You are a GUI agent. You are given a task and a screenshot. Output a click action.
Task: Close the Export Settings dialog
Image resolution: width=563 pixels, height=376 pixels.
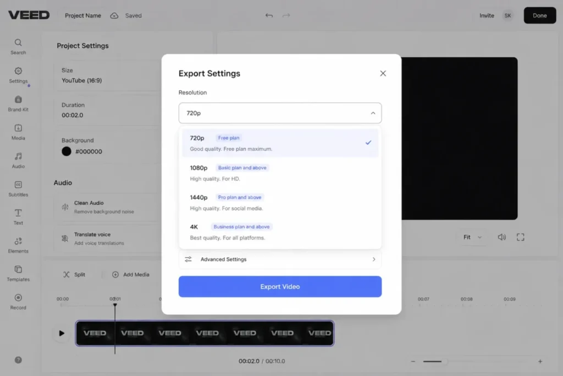point(383,73)
